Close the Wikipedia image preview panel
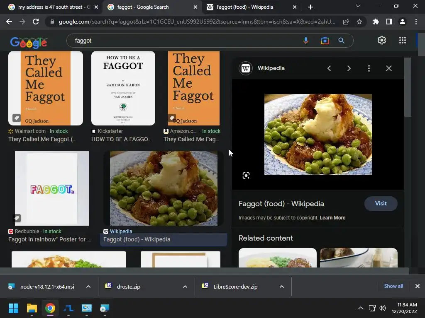Viewport: 425px width, 318px height. coord(388,68)
